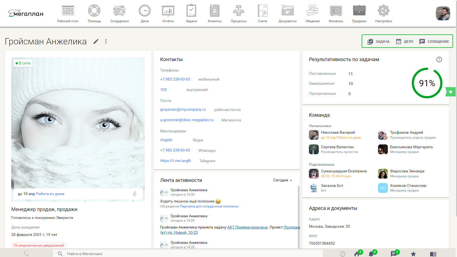Viewport: 457px width, 257px height.
Task: Edit the profile with pencil icon
Action: tap(96, 41)
